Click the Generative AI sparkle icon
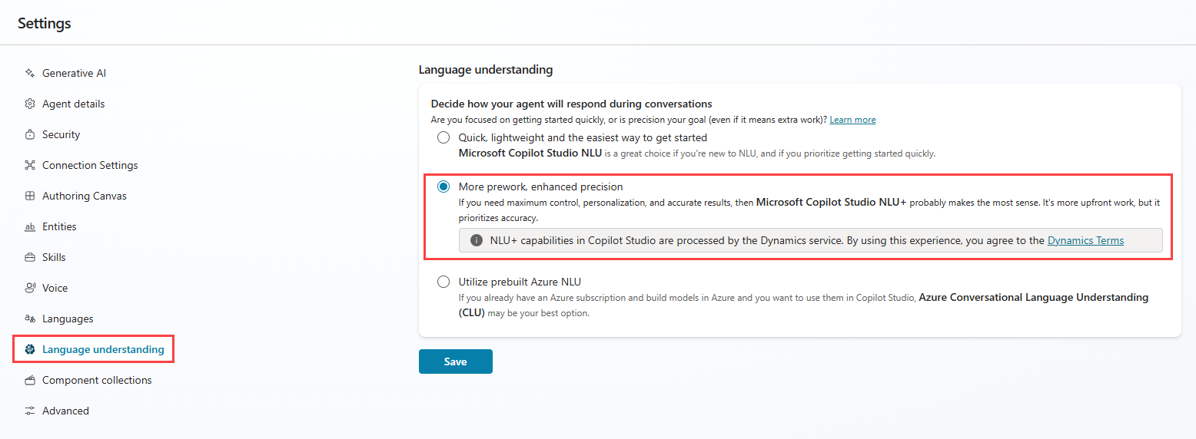Screen dimensions: 1196x439 [x=30, y=73]
